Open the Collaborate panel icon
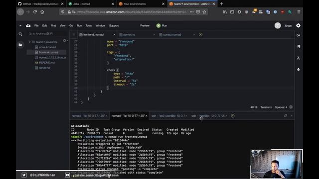The width and height of the screenshot is (319, 179). [x=298, y=35]
